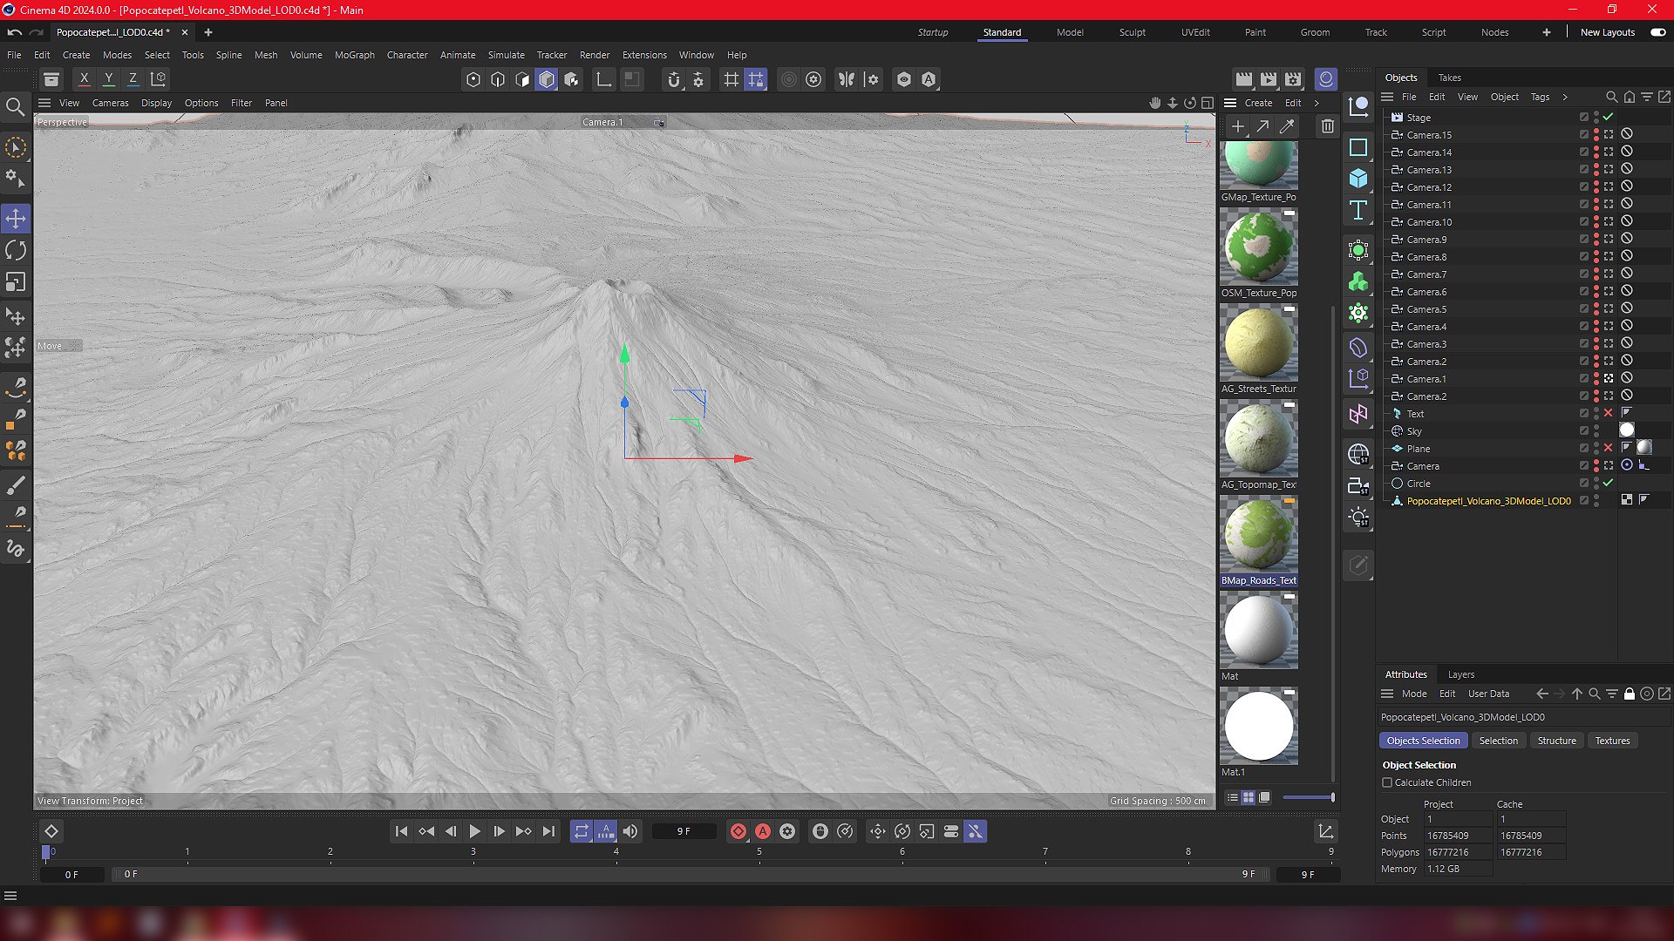
Task: Select the Rotate tool
Action: pos(16,251)
